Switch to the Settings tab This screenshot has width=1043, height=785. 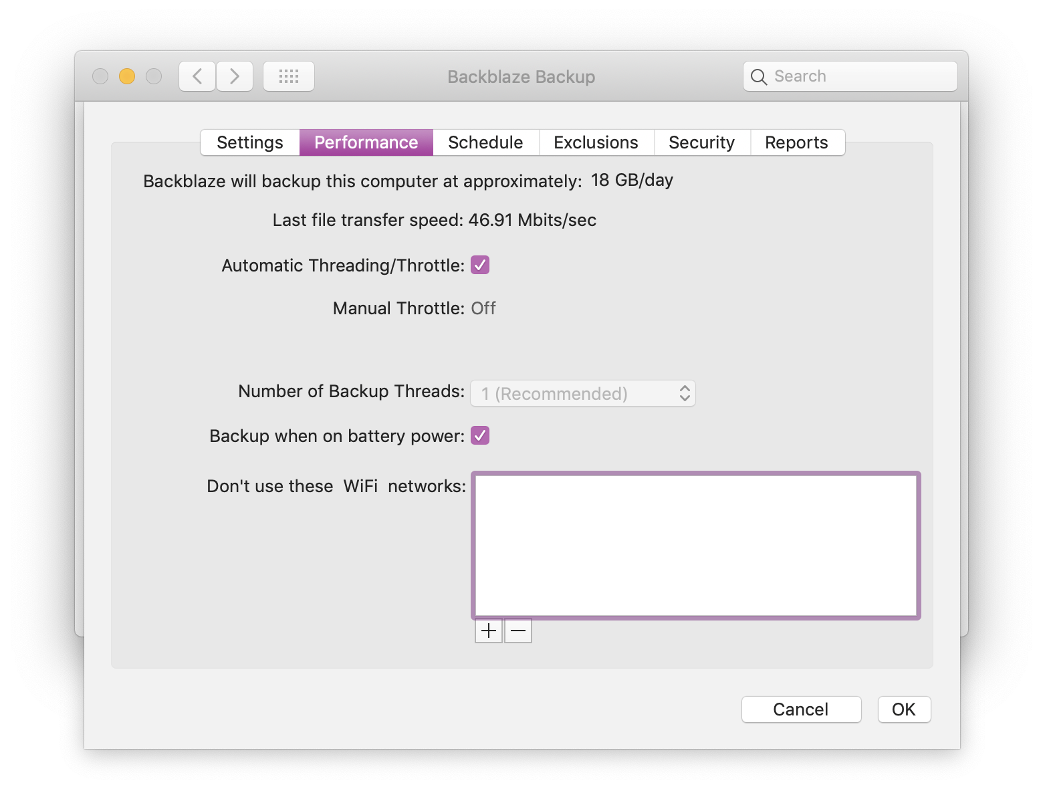[x=250, y=142]
